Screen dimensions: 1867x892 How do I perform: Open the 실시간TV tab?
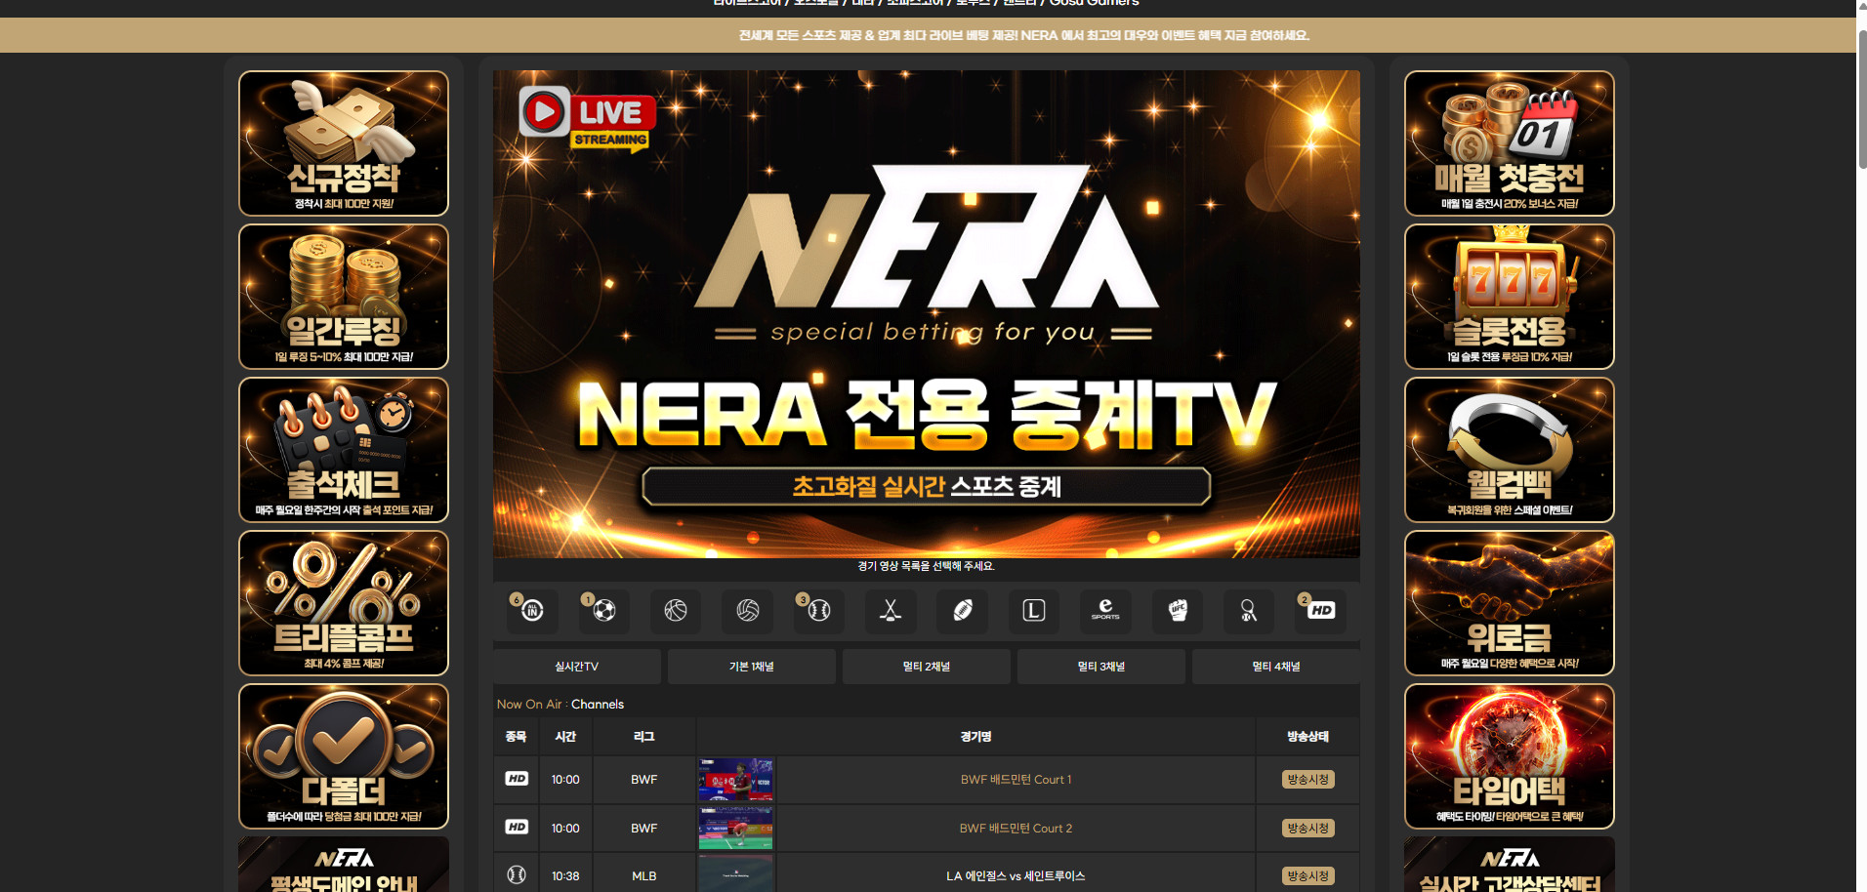[577, 667]
